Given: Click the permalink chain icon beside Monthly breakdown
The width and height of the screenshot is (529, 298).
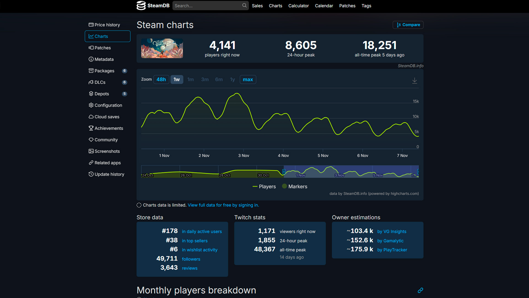Looking at the screenshot, I should [420, 290].
